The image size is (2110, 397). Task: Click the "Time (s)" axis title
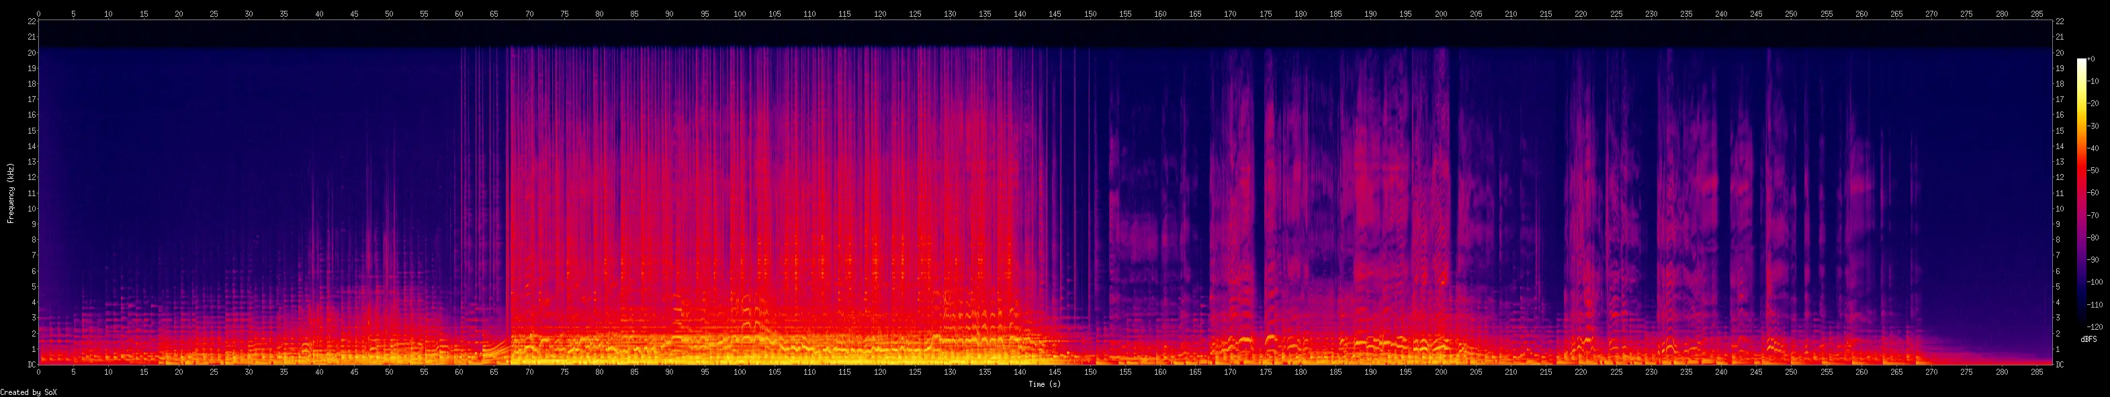pyautogui.click(x=1045, y=384)
